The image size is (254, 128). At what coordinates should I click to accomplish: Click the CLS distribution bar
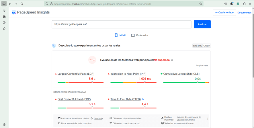pos(186,83)
